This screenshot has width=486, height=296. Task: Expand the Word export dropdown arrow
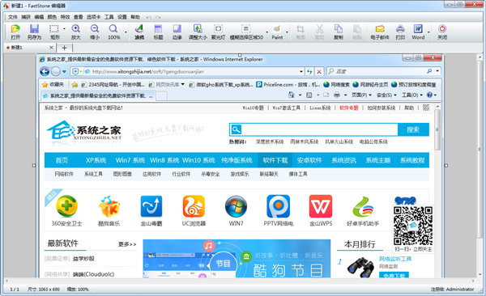428,32
